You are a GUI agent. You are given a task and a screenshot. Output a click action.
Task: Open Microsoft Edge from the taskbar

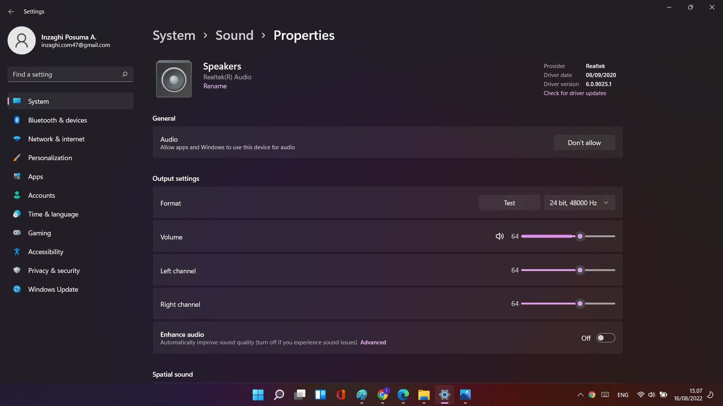click(403, 395)
